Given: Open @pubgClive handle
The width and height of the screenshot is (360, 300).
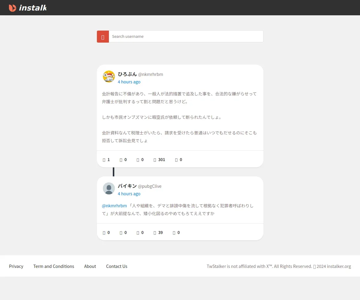Looking at the screenshot, I should (x=150, y=186).
